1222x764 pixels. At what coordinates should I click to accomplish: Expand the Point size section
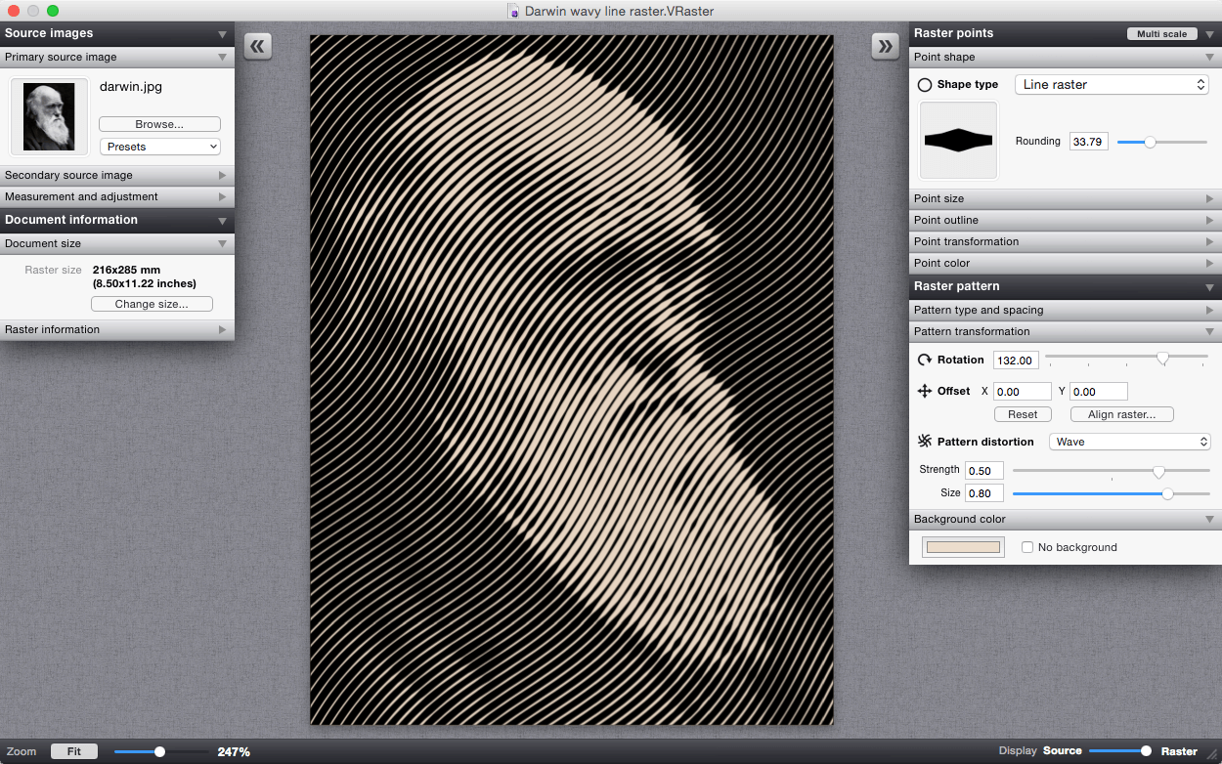1064,198
